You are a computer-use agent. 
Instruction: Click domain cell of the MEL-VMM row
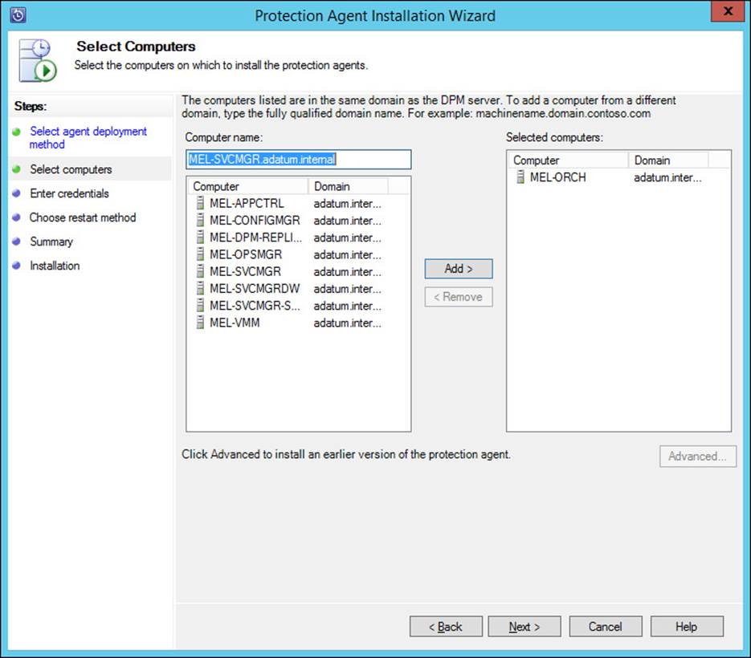[x=347, y=323]
